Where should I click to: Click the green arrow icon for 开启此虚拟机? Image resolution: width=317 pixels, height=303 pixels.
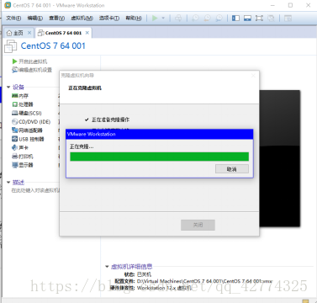tap(14, 61)
